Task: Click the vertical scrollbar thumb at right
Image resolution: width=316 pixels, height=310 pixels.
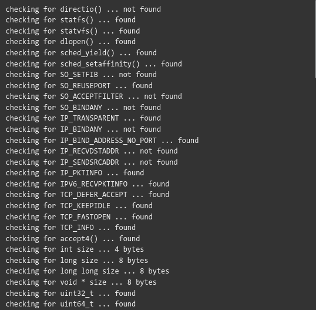Action: coord(315,39)
